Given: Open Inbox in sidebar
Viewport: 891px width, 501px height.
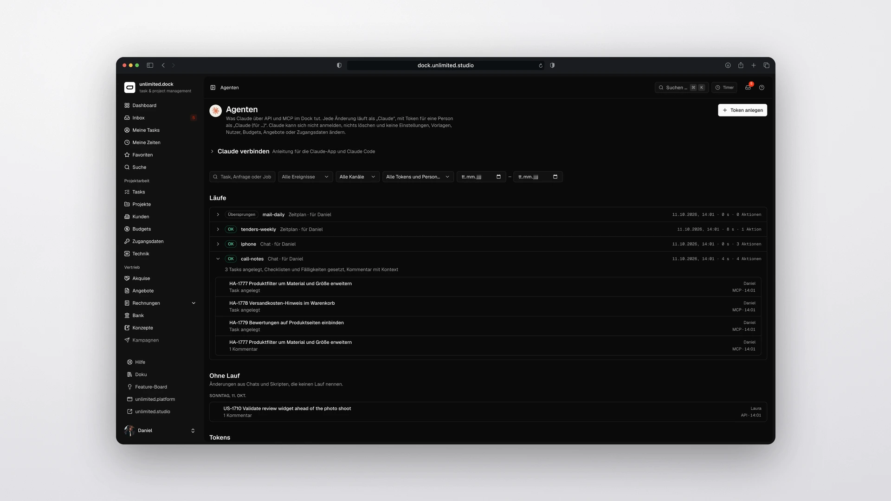Looking at the screenshot, I should point(160,118).
